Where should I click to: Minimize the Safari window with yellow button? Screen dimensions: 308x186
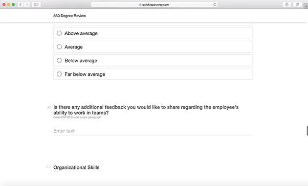(x=9, y=4)
